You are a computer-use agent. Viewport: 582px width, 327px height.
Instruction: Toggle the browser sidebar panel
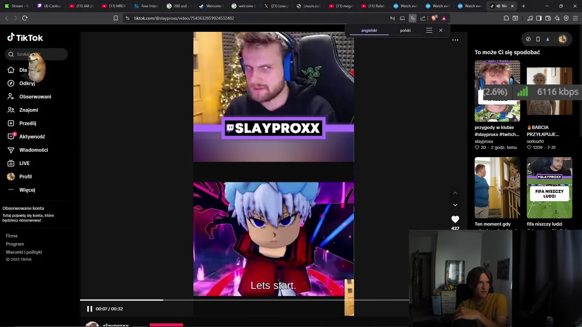click(x=539, y=18)
